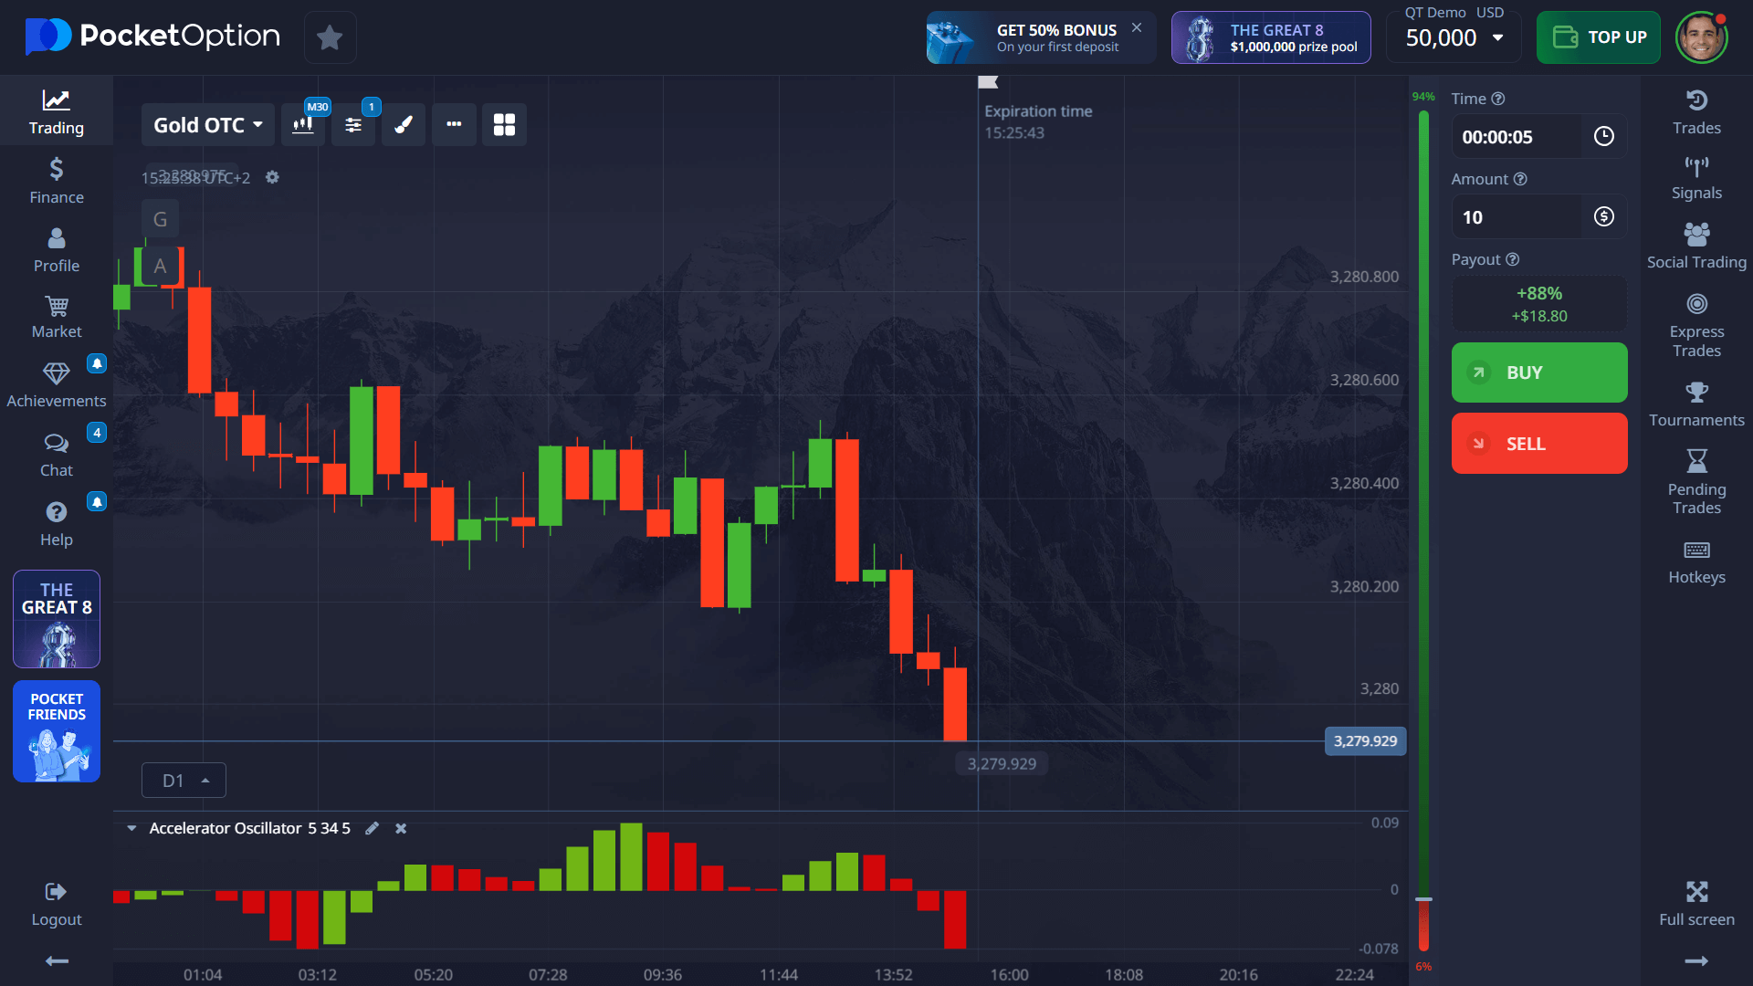The height and width of the screenshot is (986, 1753).
Task: Open the multi-chart grid layout icon
Action: click(504, 125)
